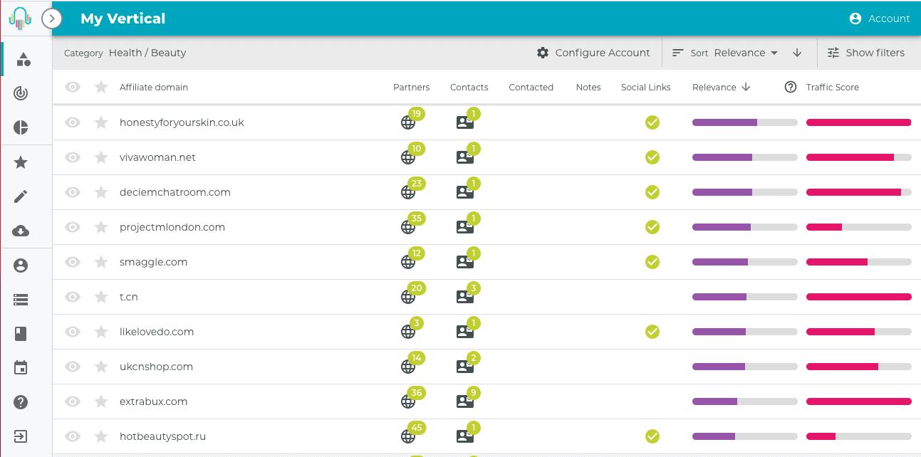Open the user profile icon in sidebar

coord(21,266)
